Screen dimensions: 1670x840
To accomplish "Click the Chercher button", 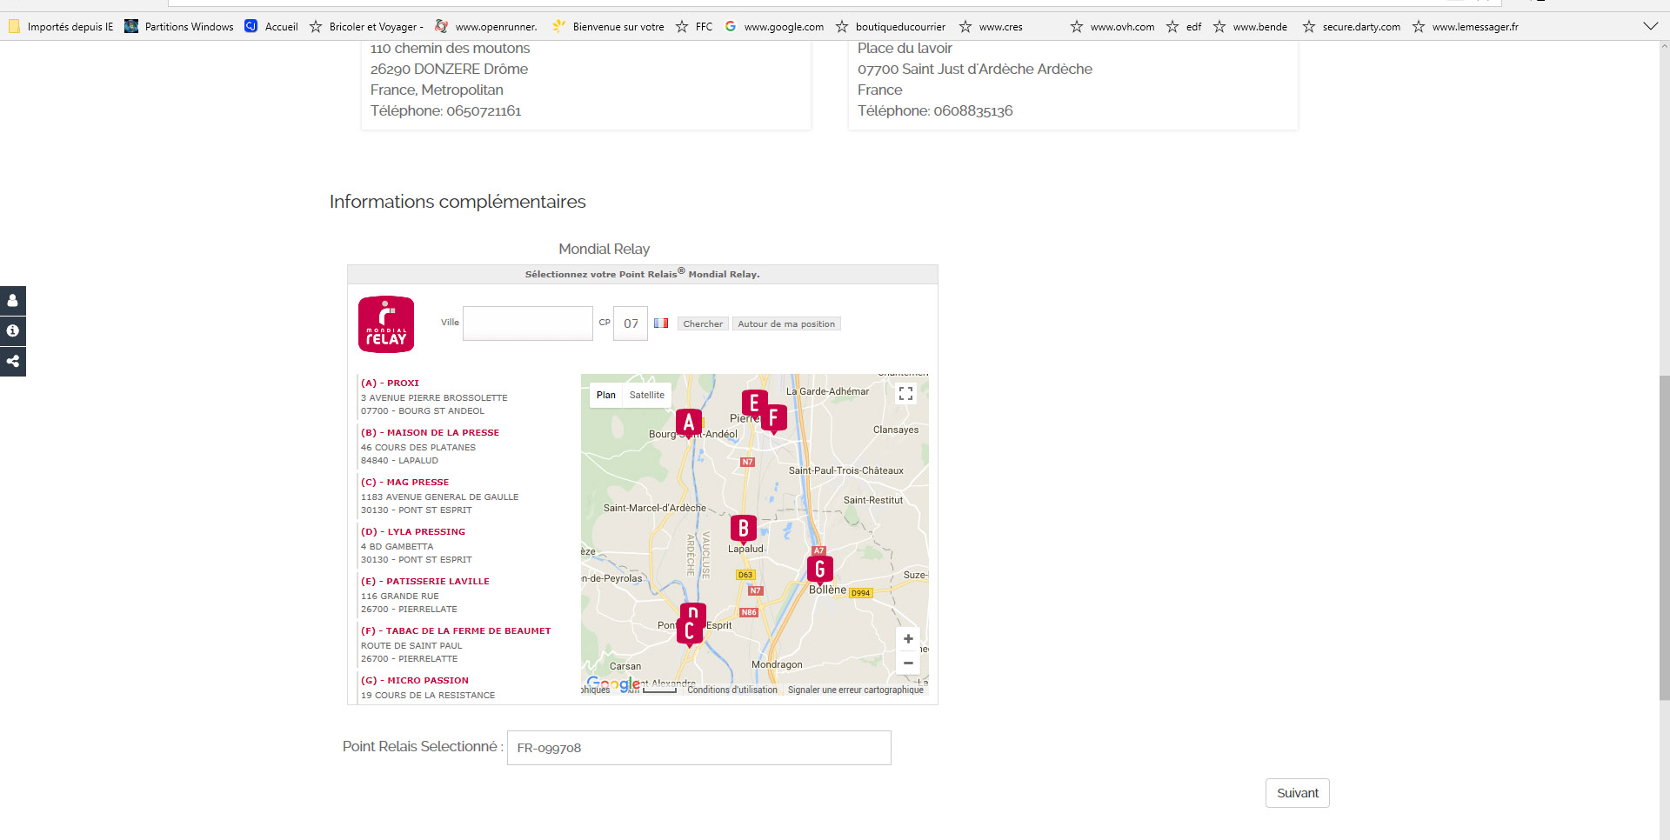I will point(703,323).
